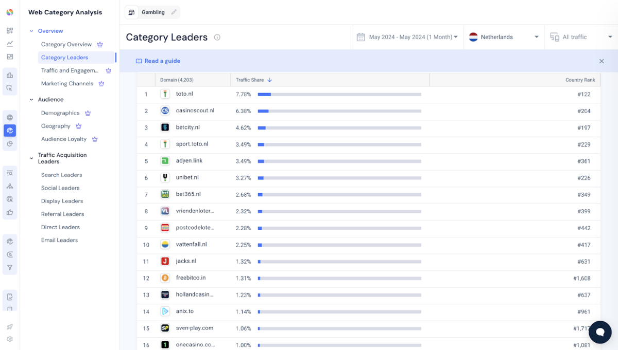
Task: Click the bet365.nl favicon
Action: (165, 194)
